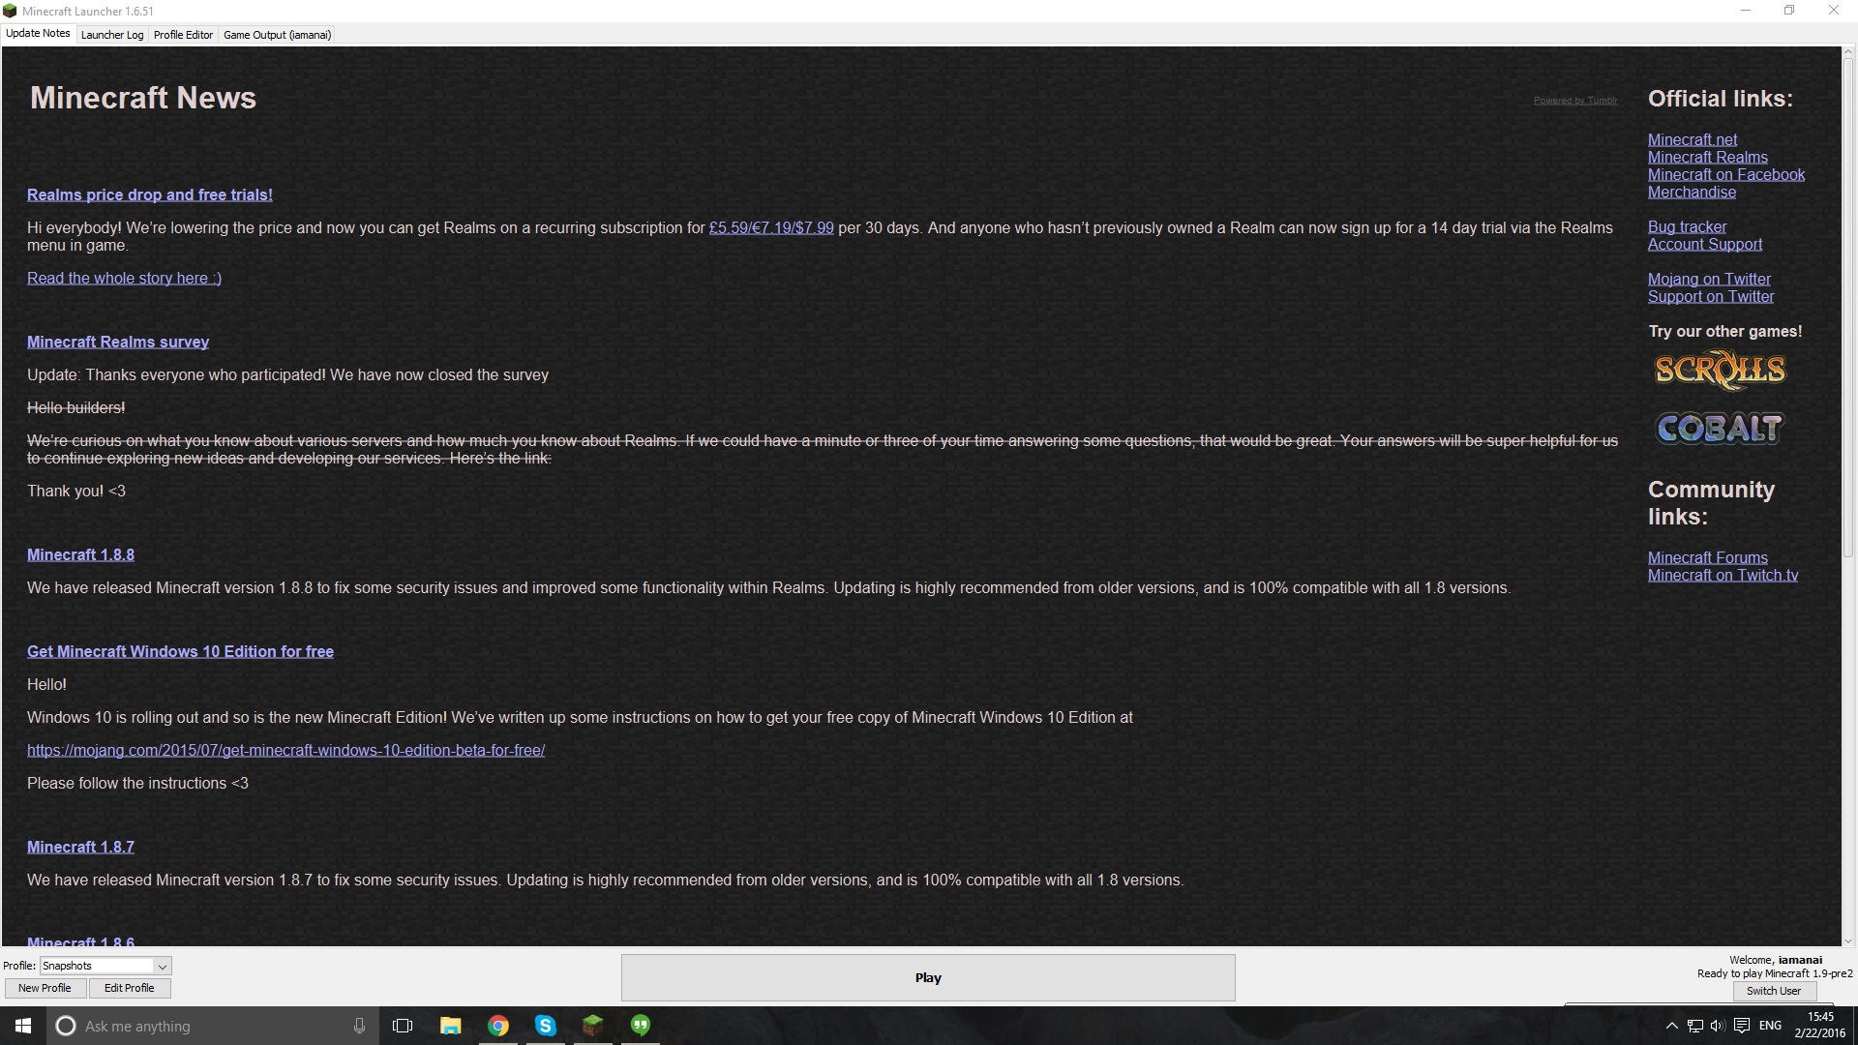Viewport: 1858px width, 1045px height.
Task: Launch Skype from the taskbar
Action: (545, 1026)
